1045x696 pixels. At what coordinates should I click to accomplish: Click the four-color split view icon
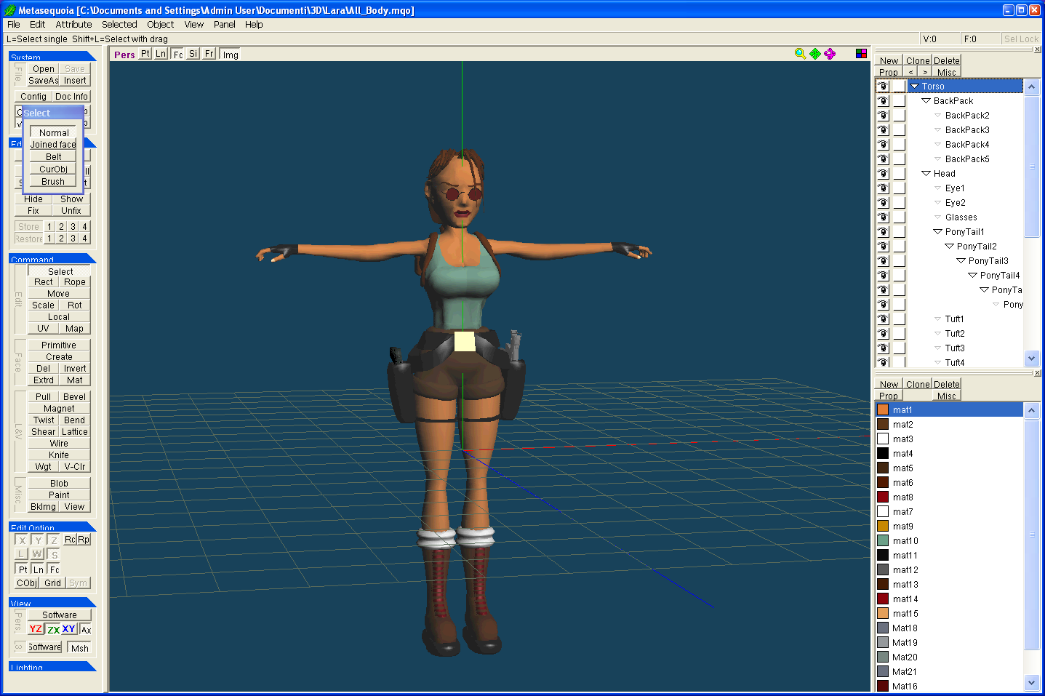coord(861,53)
